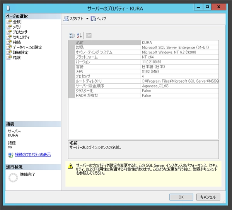
Task: Click icon beside プロセッサ page
Action: tap(9, 32)
